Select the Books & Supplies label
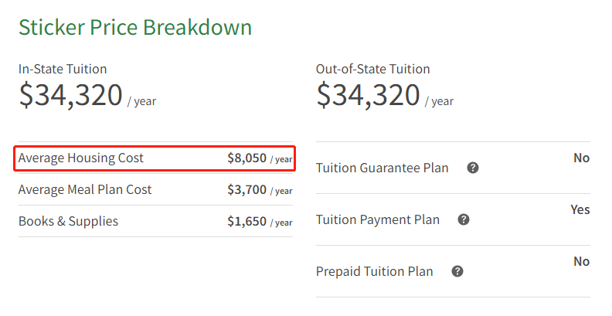The width and height of the screenshot is (612, 316). pyautogui.click(x=68, y=221)
